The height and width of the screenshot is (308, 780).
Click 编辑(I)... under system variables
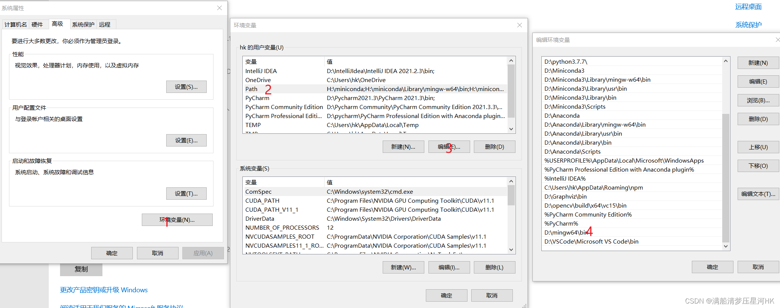(449, 267)
